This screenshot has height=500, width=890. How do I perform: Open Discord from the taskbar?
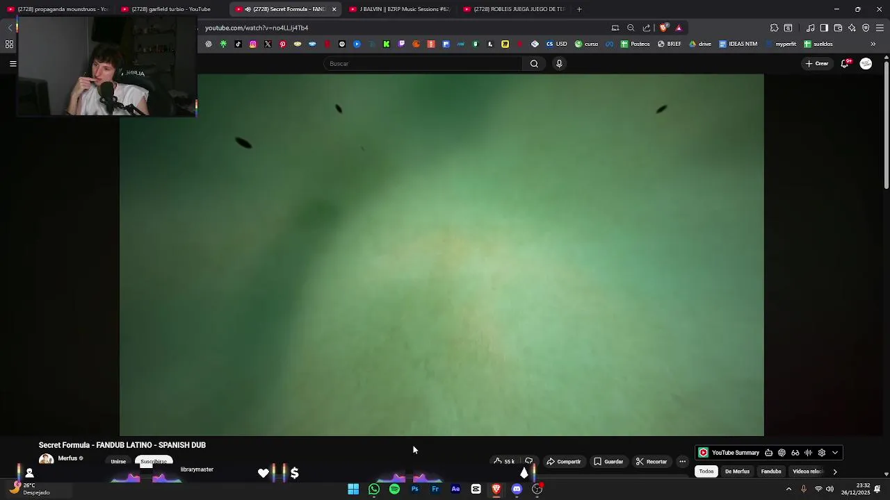517,489
